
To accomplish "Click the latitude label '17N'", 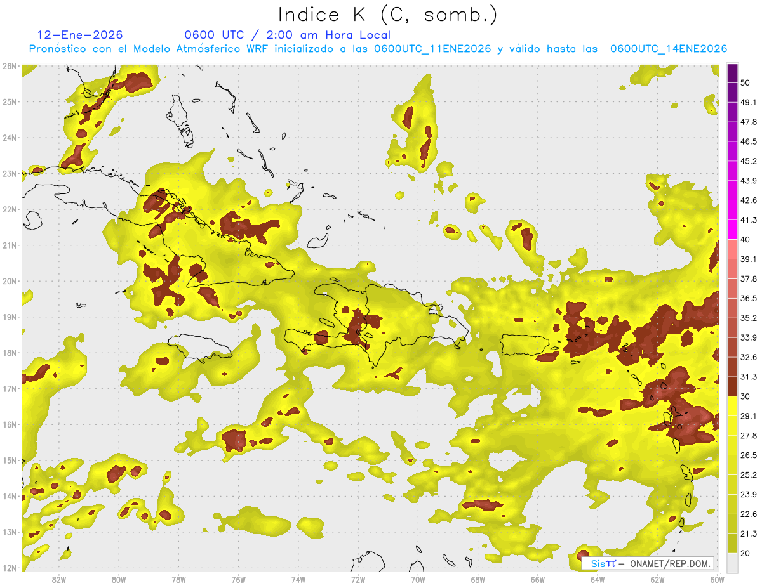I will (x=10, y=389).
